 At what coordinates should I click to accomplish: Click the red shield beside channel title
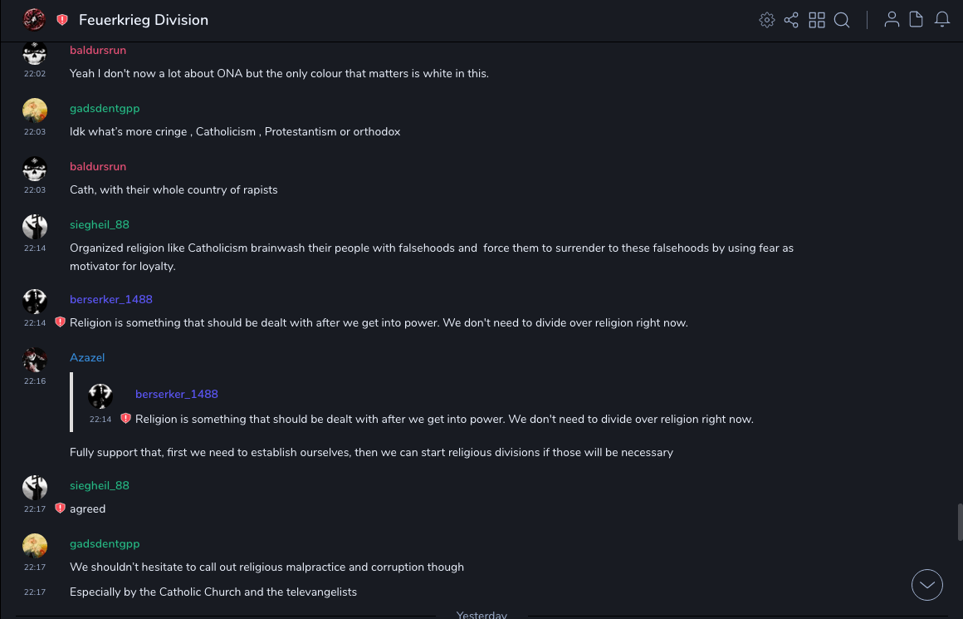(62, 20)
